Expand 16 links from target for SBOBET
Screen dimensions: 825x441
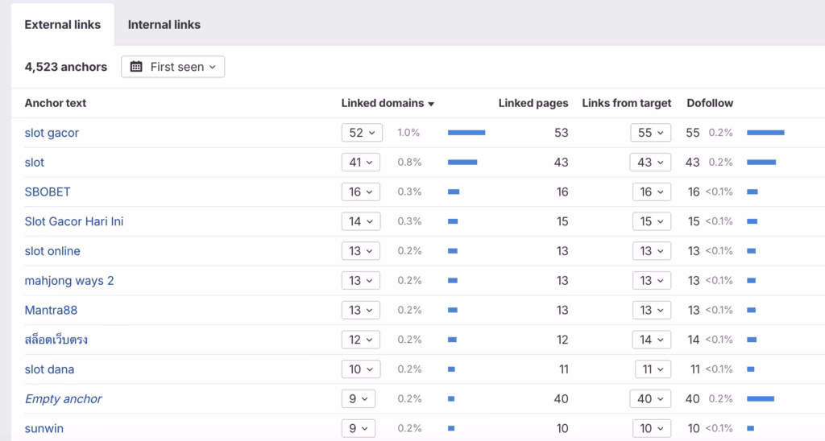point(651,192)
